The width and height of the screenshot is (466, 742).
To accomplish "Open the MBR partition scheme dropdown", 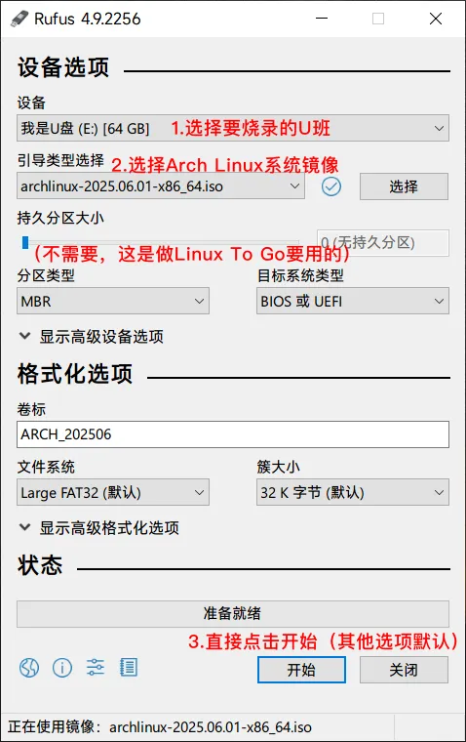I will pyautogui.click(x=113, y=301).
